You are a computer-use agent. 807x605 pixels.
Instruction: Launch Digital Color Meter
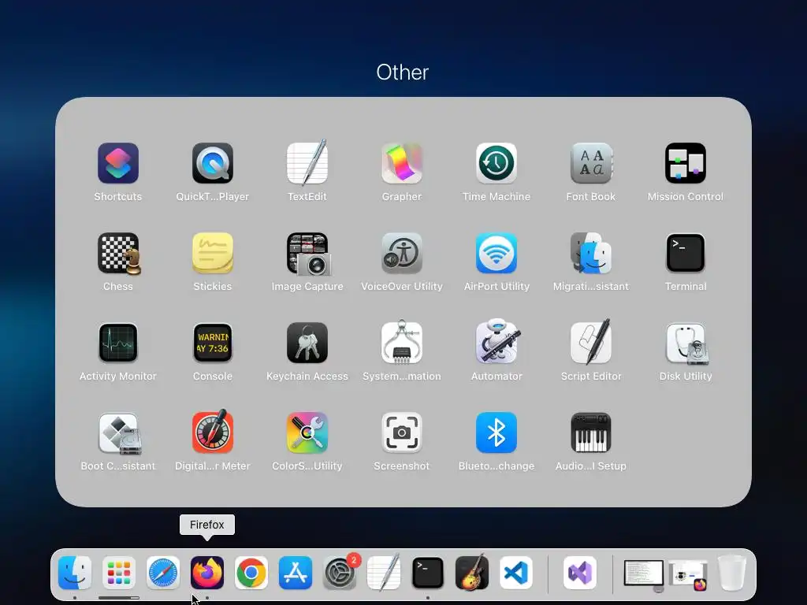(213, 432)
